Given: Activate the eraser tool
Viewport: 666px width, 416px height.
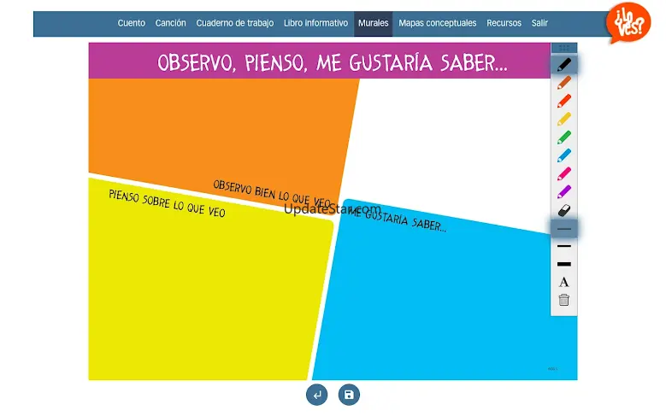Looking at the screenshot, I should coord(563,210).
